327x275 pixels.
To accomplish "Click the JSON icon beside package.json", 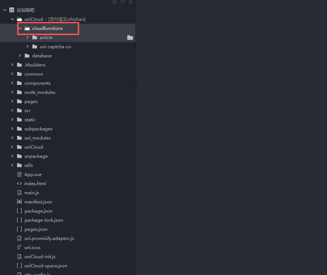I will [19, 211].
